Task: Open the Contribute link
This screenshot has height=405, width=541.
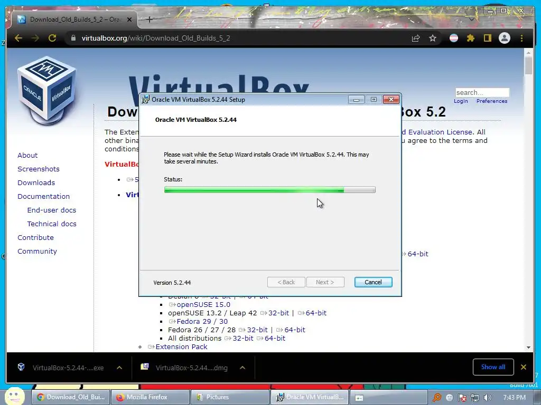Action: coord(35,238)
